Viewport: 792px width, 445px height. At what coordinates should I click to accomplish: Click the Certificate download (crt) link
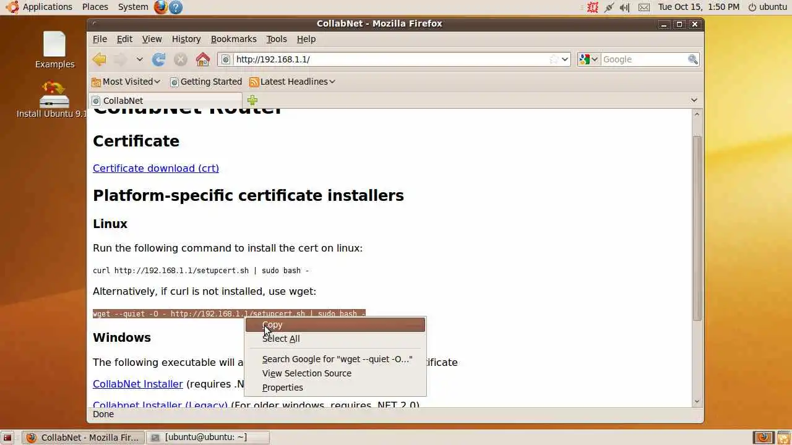pos(156,168)
